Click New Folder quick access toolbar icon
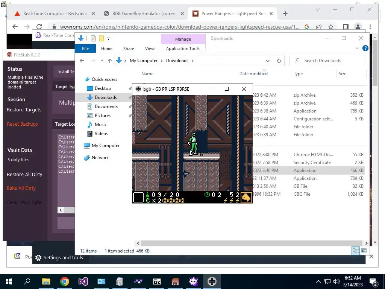The height and width of the screenshot is (289, 385). 102,38
